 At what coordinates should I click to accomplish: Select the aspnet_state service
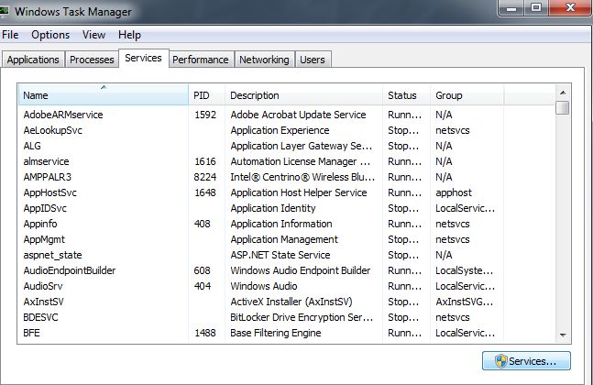coord(287,255)
